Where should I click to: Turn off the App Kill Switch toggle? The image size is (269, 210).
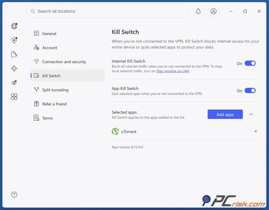[250, 90]
